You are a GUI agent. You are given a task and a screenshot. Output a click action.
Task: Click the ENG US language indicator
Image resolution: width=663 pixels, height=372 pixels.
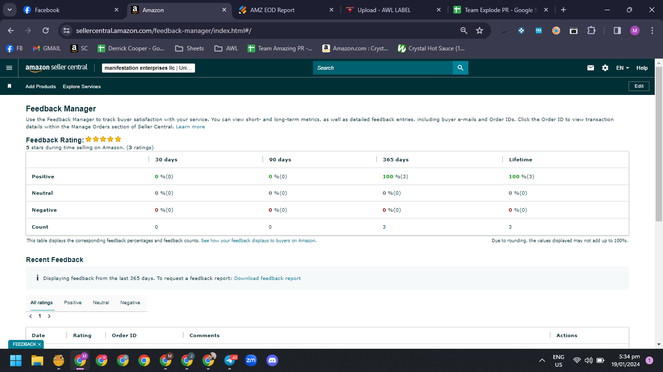click(x=559, y=360)
